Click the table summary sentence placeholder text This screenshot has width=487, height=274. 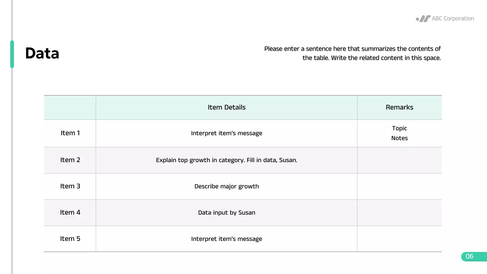click(x=352, y=53)
